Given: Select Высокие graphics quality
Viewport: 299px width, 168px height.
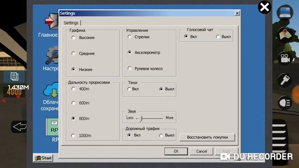Looking at the screenshot, I should point(73,38).
